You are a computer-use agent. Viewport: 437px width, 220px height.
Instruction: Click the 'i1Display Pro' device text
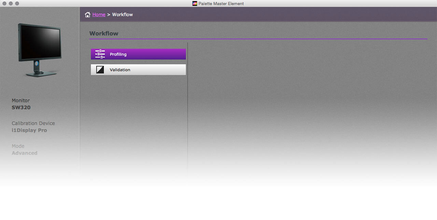coord(29,130)
